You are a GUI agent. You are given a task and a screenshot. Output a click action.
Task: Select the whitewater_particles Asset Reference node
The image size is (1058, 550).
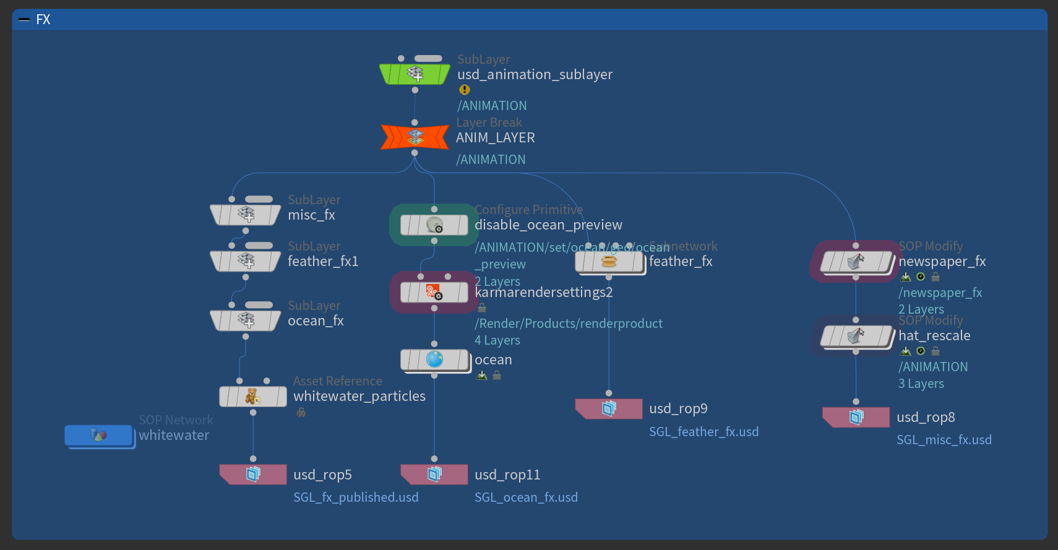(253, 397)
